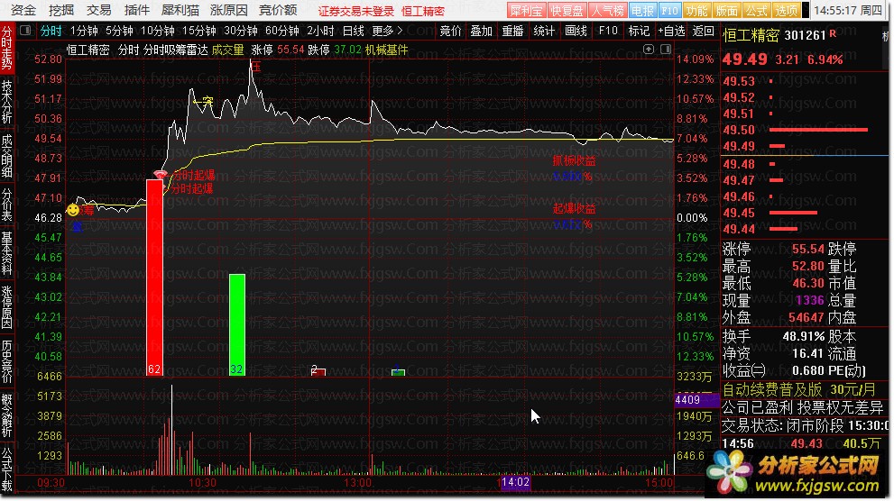
Task: Switch to the 10分钟 period
Action: pos(157,31)
